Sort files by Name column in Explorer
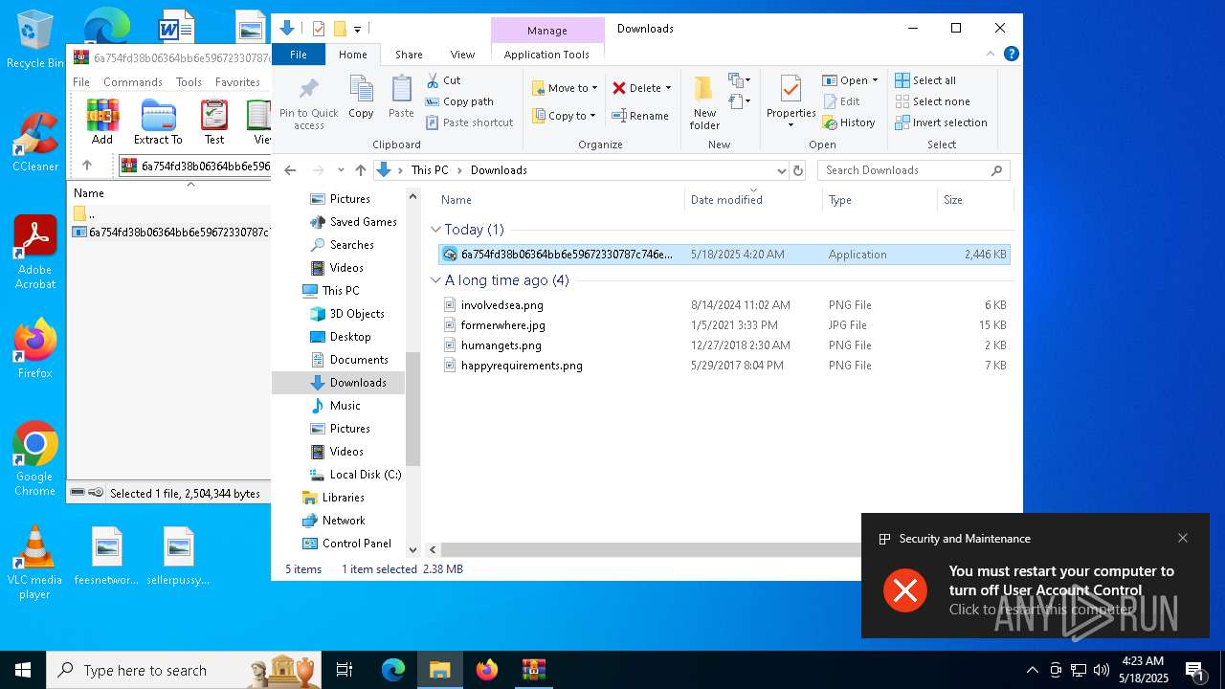Screen dimensions: 1225x689 (x=560, y=200)
